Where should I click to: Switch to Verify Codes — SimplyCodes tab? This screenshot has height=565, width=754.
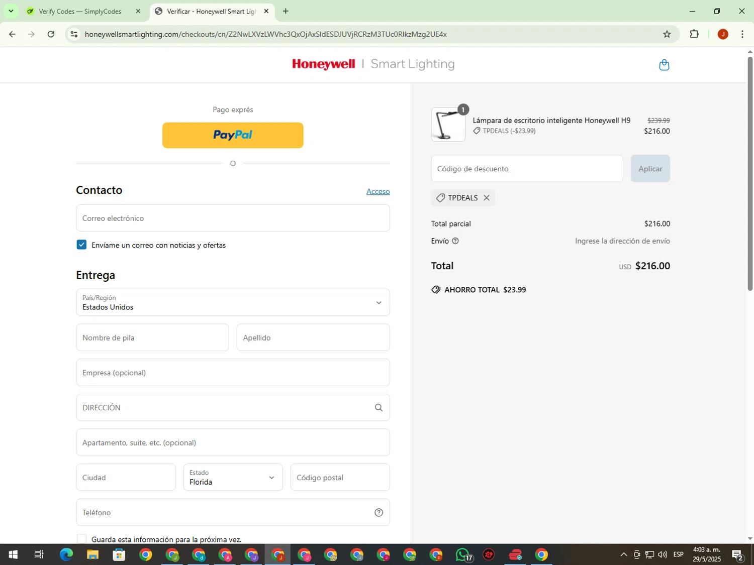80,11
